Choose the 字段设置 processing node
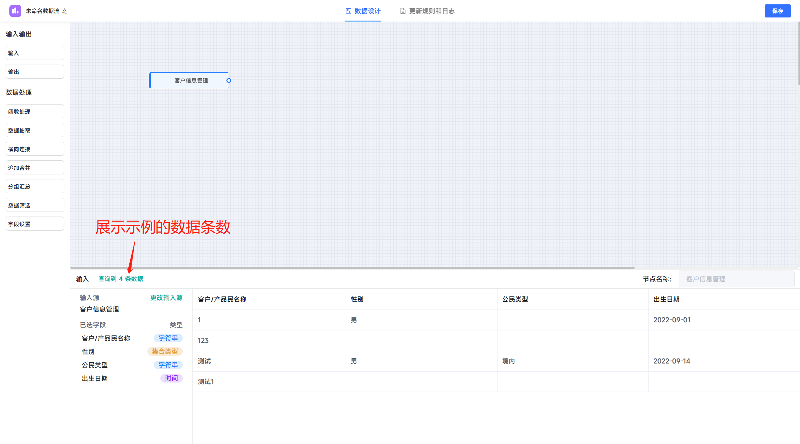The width and height of the screenshot is (800, 444). (35, 224)
